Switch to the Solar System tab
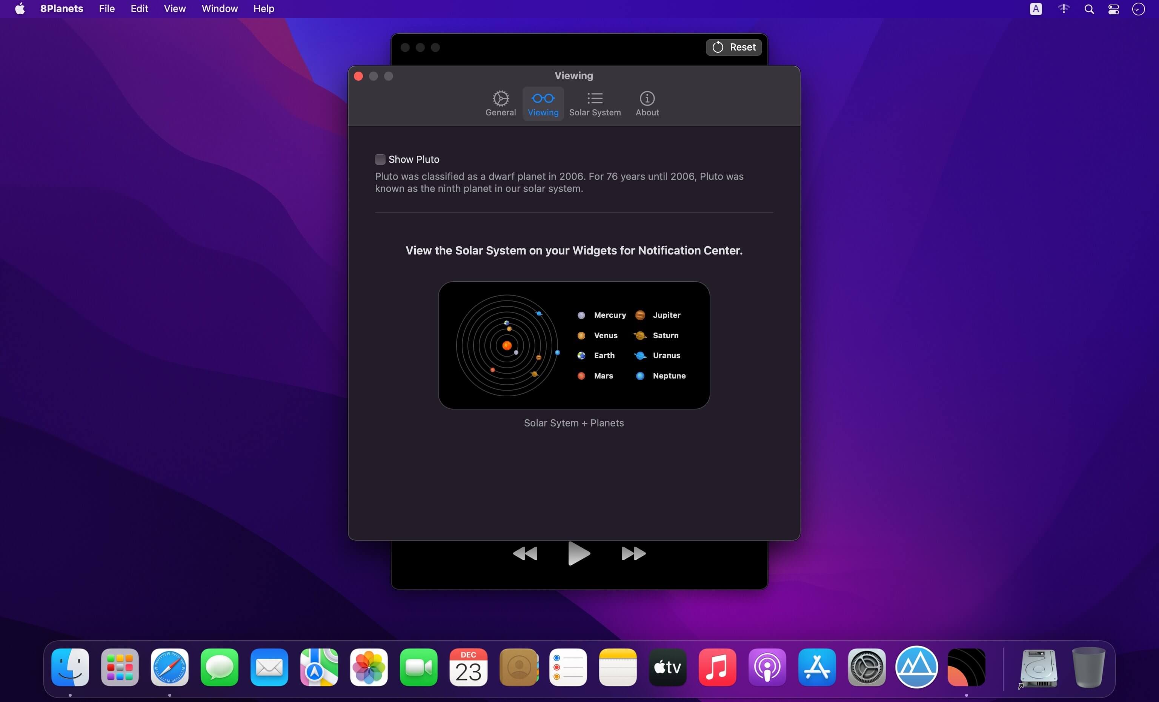The width and height of the screenshot is (1159, 702). [595, 103]
